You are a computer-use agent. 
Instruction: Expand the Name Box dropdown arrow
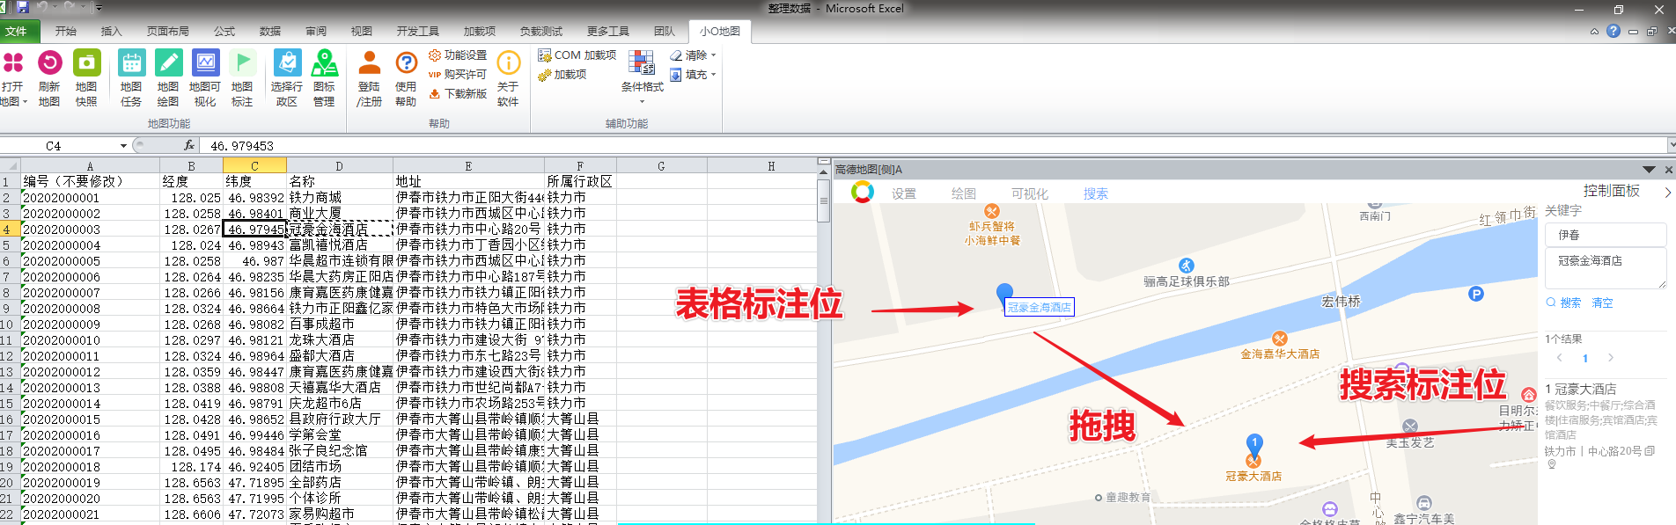[x=123, y=145]
